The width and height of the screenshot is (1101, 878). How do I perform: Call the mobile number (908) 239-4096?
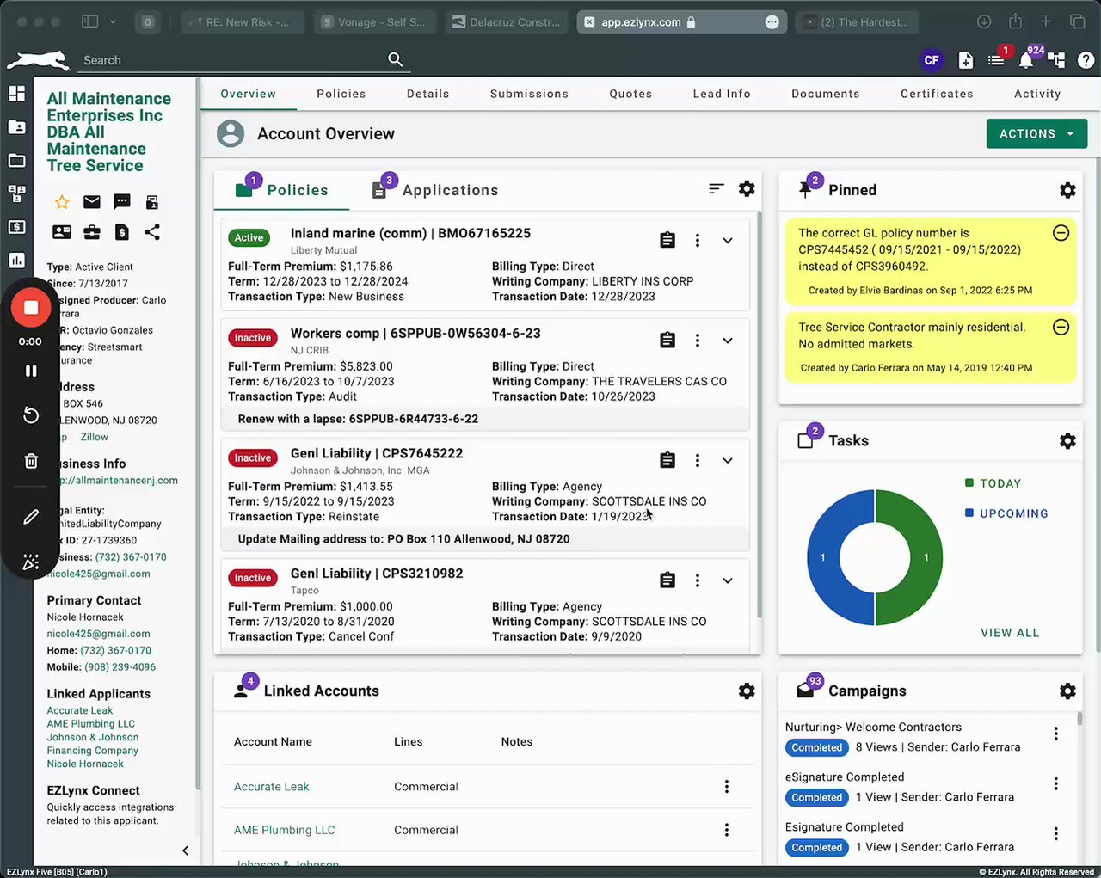pyautogui.click(x=120, y=667)
